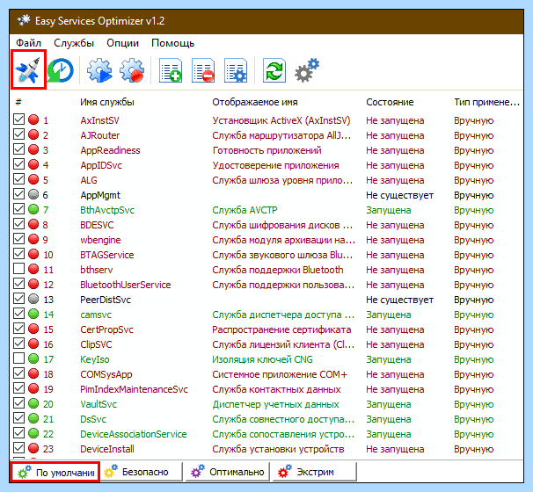Open the Службы menu
This screenshot has width=533, height=492.
74,43
